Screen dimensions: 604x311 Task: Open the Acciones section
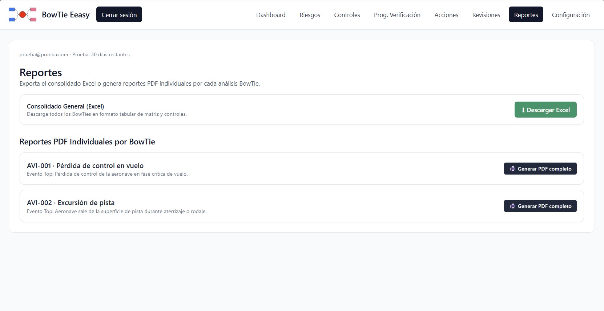click(446, 15)
